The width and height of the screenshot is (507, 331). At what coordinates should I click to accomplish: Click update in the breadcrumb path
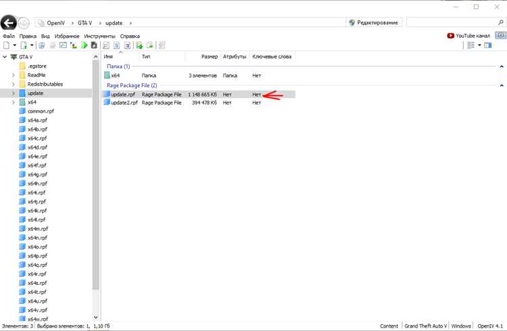[114, 23]
